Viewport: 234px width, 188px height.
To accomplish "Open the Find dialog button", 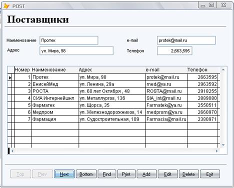I will (x=107, y=174).
